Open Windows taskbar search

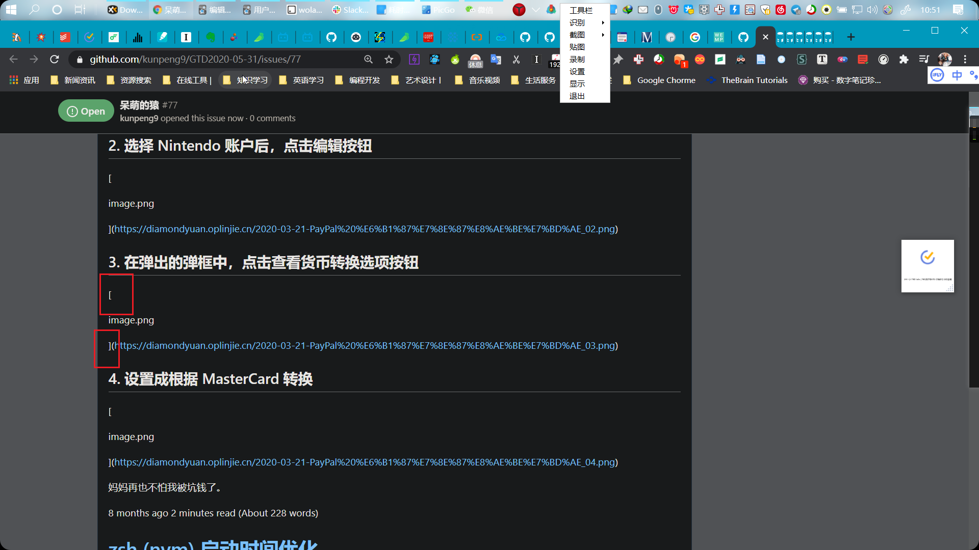pos(34,10)
